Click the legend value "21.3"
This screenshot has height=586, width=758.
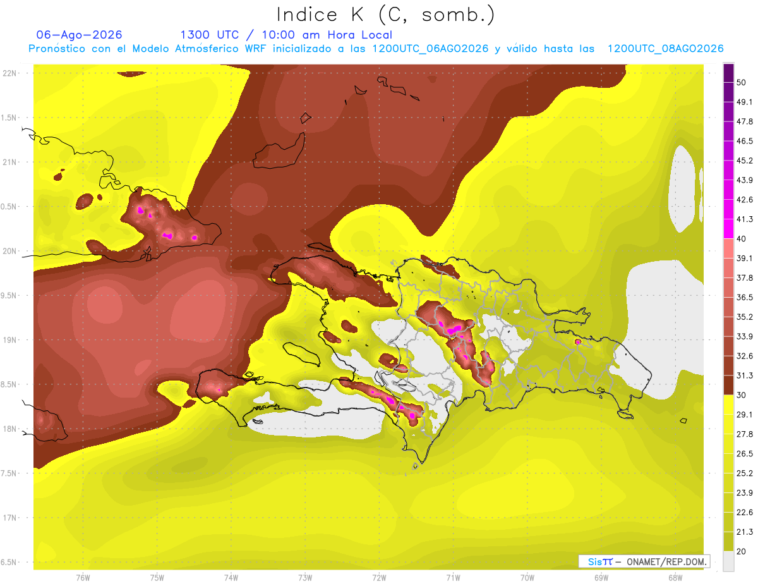pos(744,532)
